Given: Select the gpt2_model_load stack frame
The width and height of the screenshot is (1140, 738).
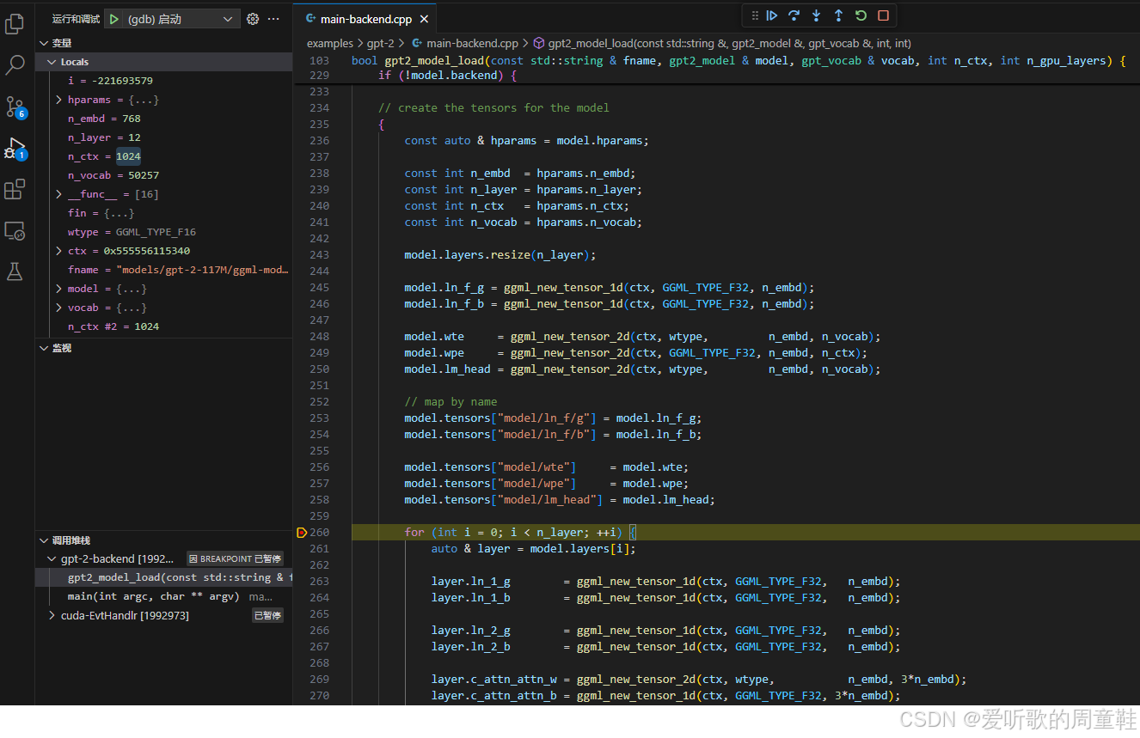Looking at the screenshot, I should click(x=163, y=577).
